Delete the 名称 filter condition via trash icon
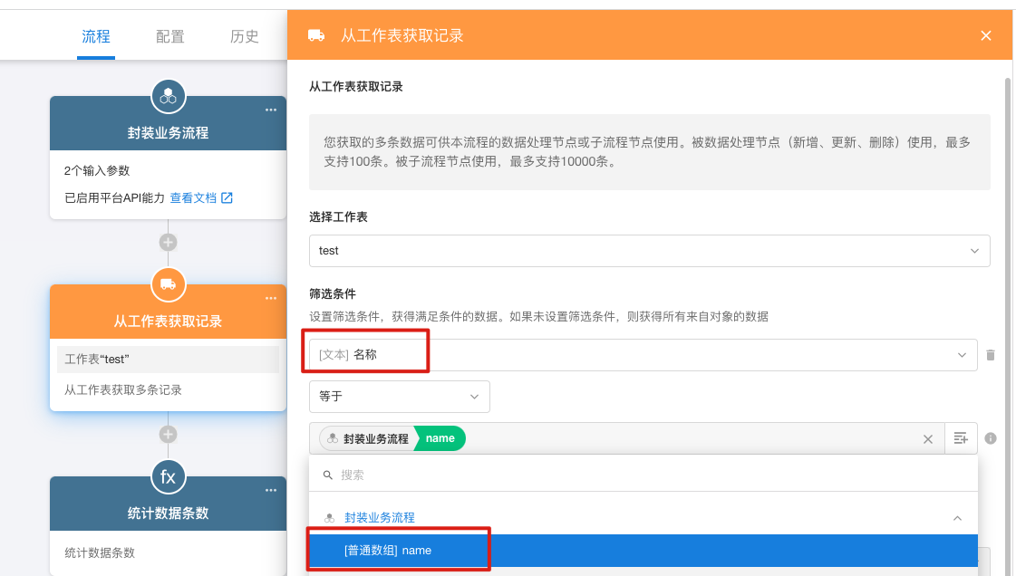 (x=991, y=355)
